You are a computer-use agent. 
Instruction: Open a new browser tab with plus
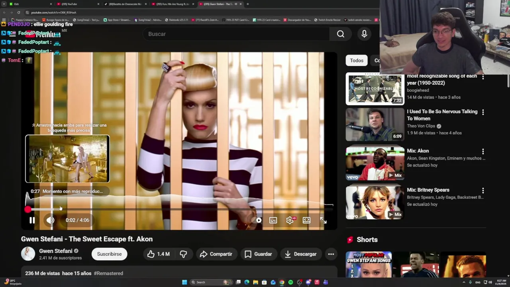pyautogui.click(x=247, y=4)
